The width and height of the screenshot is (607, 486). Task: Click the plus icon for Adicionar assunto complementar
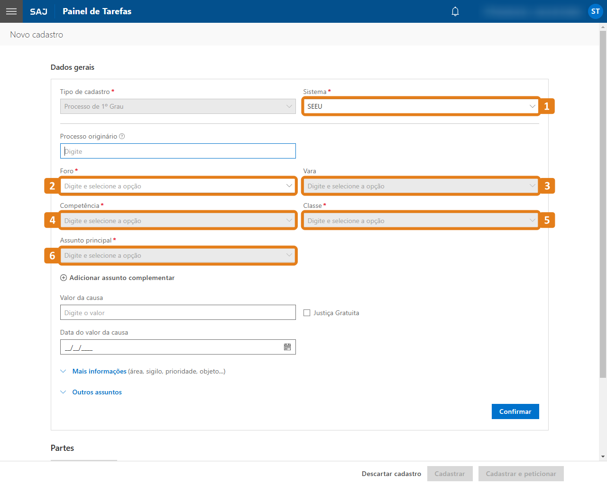tap(64, 278)
